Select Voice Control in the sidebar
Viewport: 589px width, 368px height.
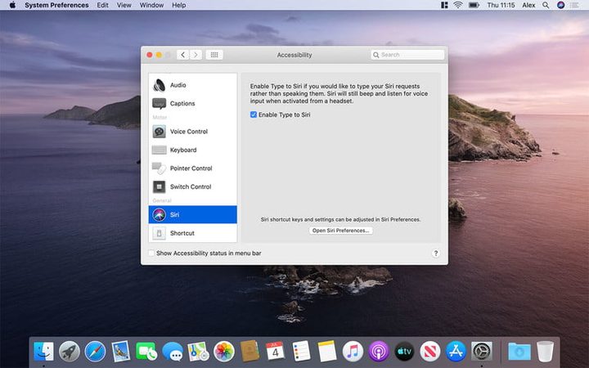point(193,132)
